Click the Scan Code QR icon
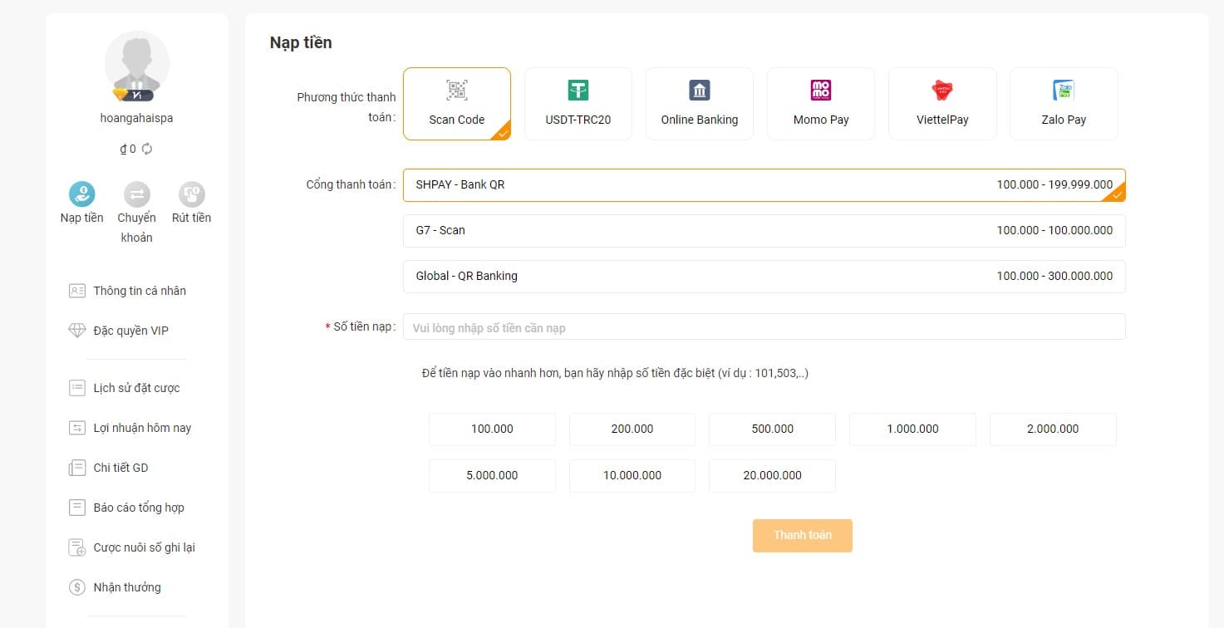The height and width of the screenshot is (628, 1224). [457, 91]
